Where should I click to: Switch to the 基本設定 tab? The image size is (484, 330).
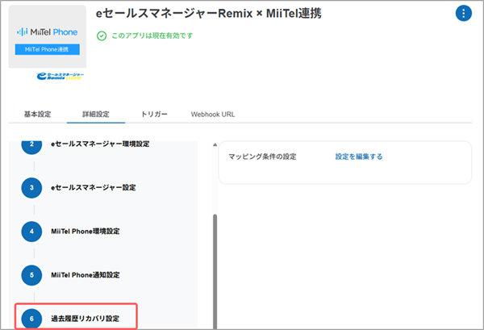coord(37,115)
